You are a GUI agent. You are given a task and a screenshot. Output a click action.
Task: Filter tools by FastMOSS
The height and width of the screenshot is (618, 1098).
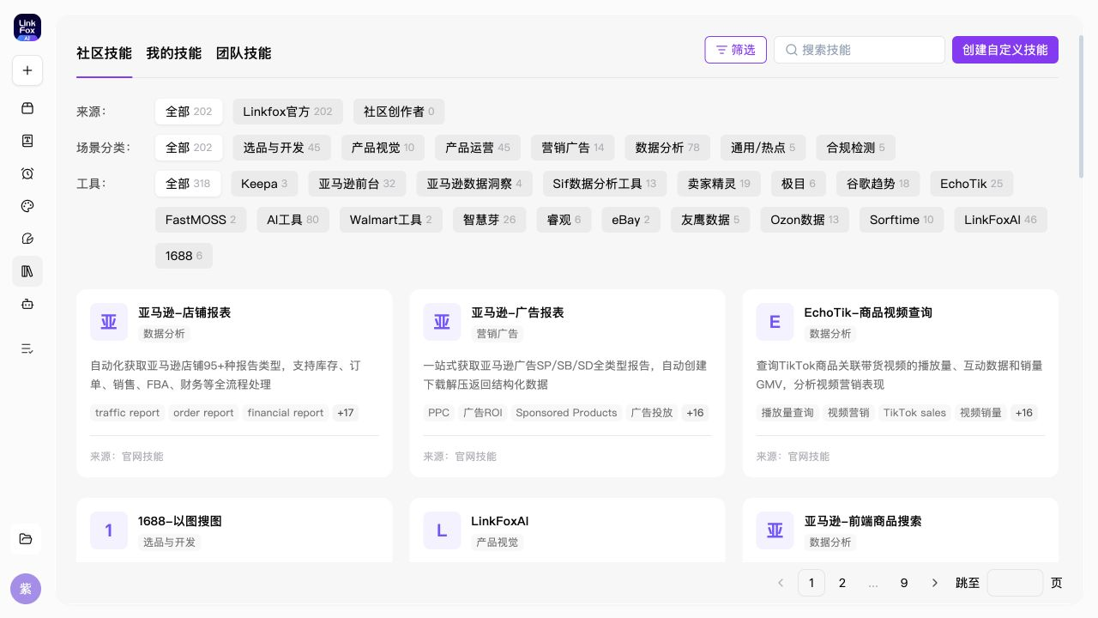201,220
